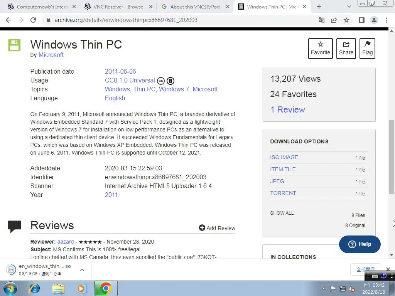This screenshot has width=395, height=296.
Task: Flag this item
Action: click(x=367, y=49)
